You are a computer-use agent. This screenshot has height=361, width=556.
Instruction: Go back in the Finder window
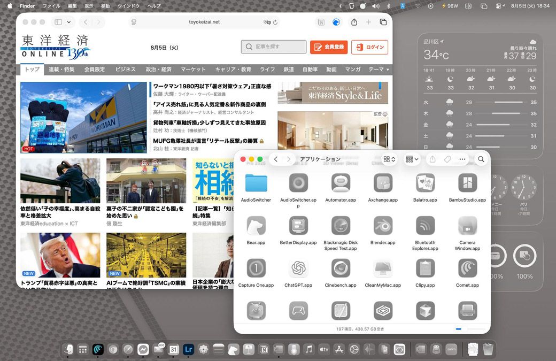275,159
